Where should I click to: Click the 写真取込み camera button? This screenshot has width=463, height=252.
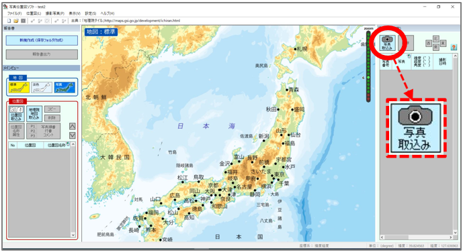pyautogui.click(x=387, y=43)
